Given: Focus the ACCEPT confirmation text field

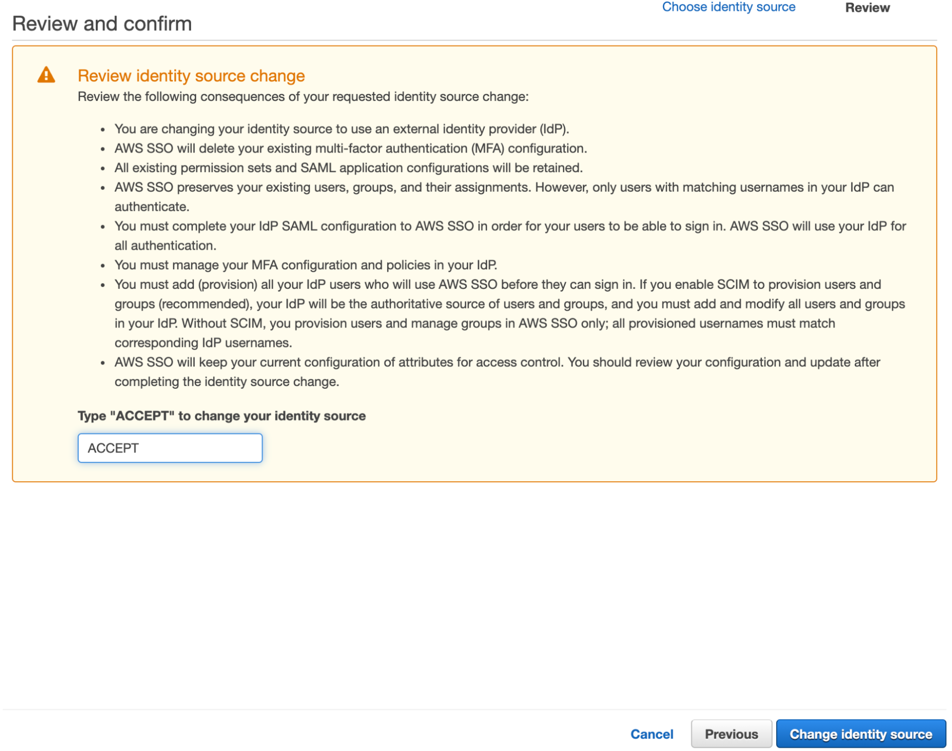Looking at the screenshot, I should click(170, 448).
